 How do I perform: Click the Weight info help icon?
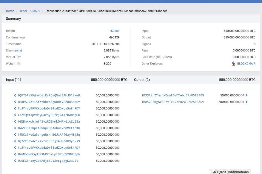19,64
